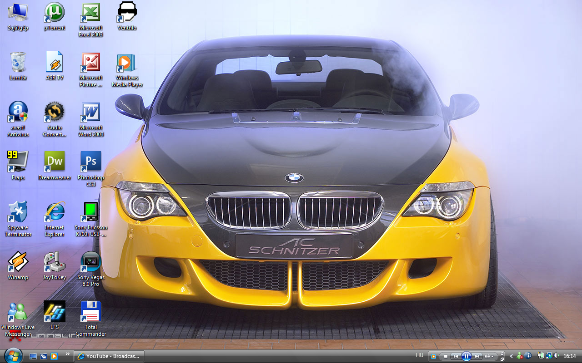Launch Sony Vegas 8.0 Pro shortcut
582x363 pixels.
click(x=91, y=270)
